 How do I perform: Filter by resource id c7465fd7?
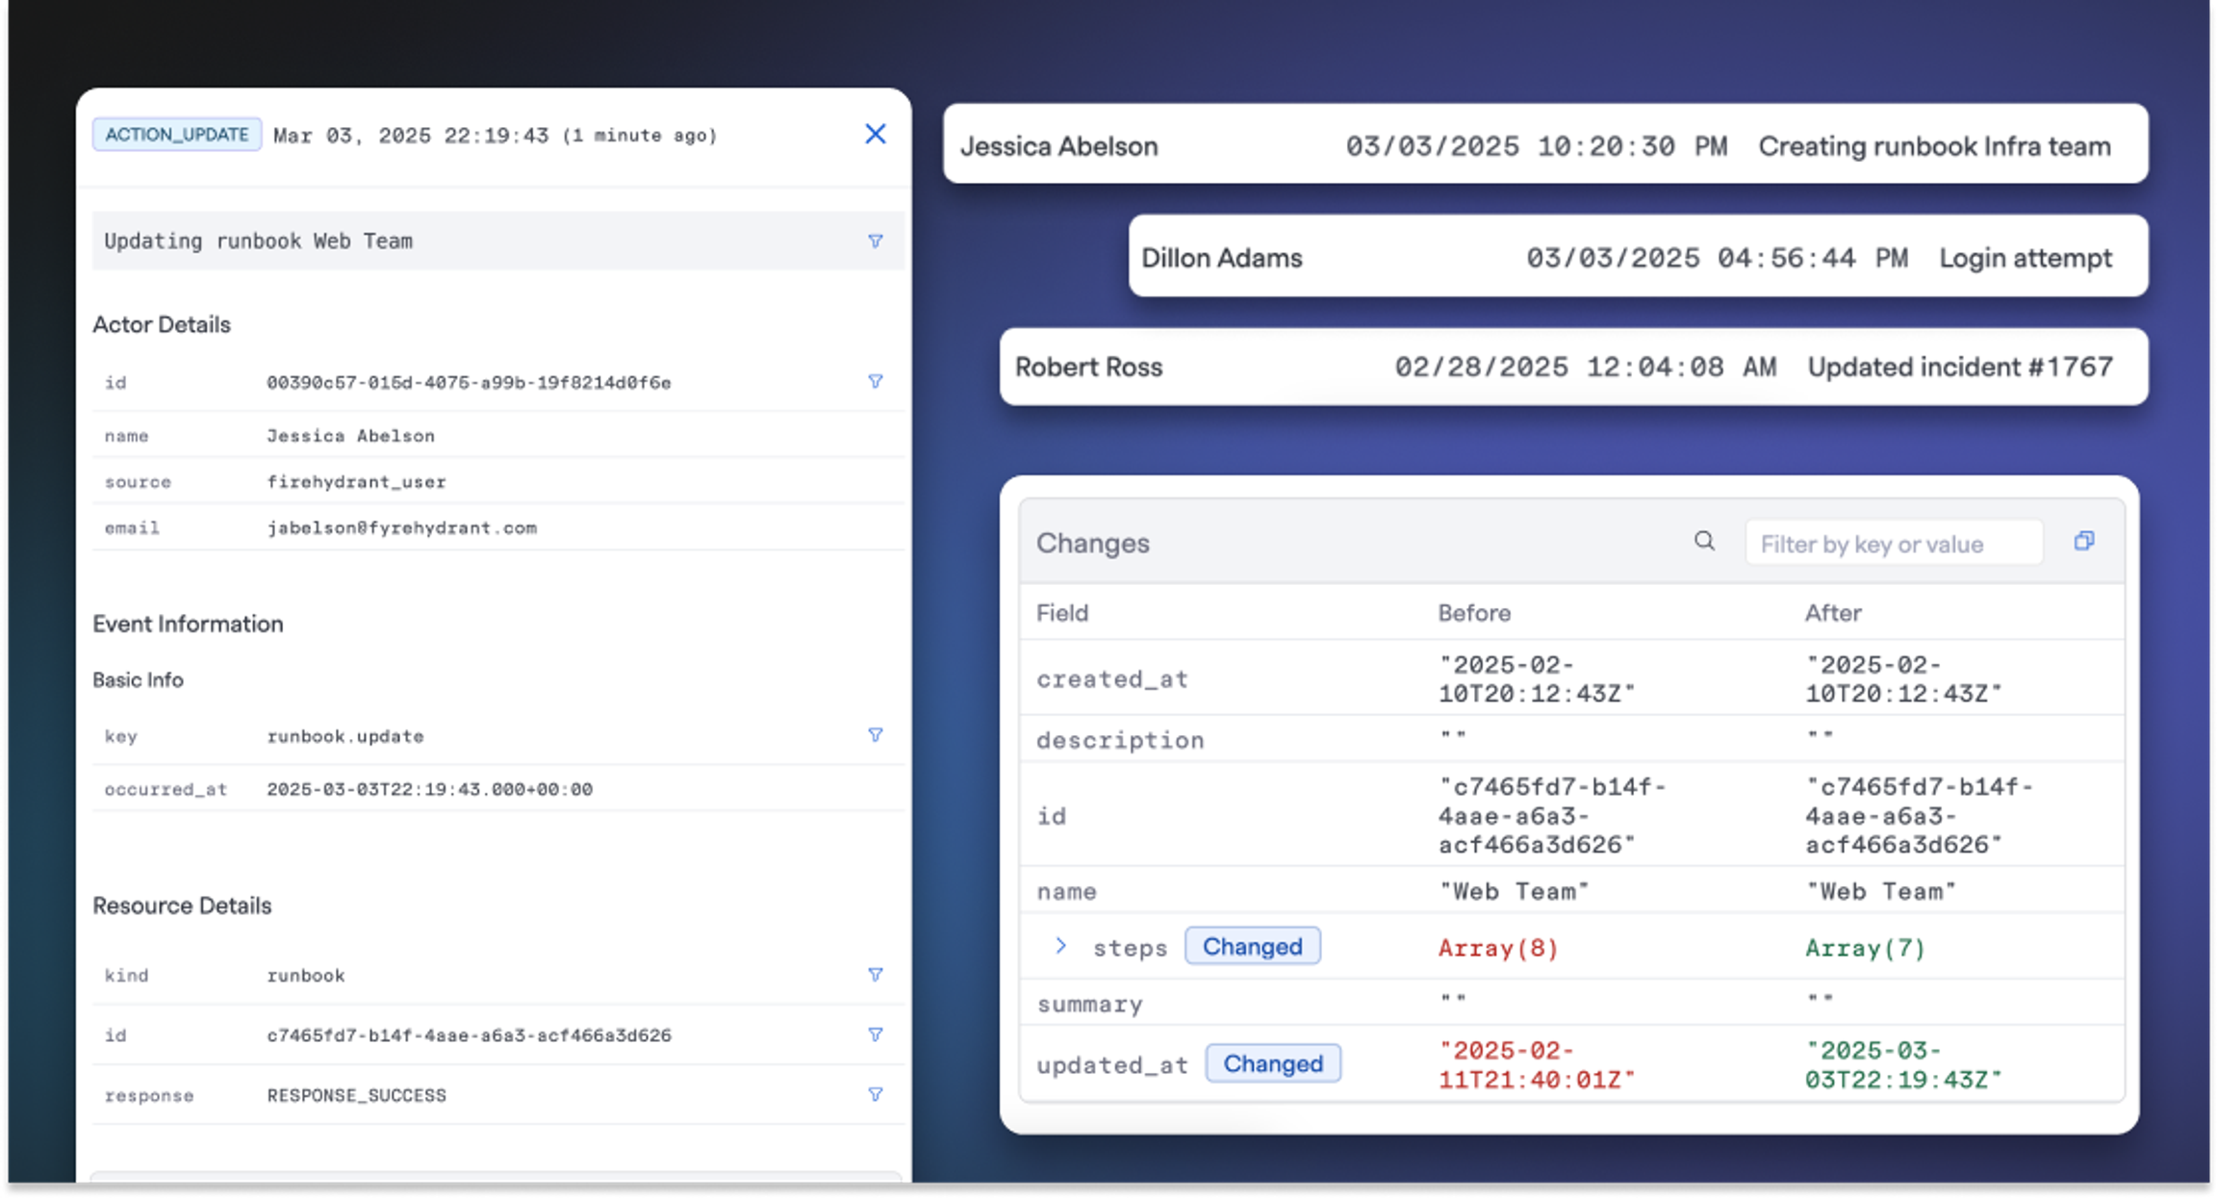875,1034
